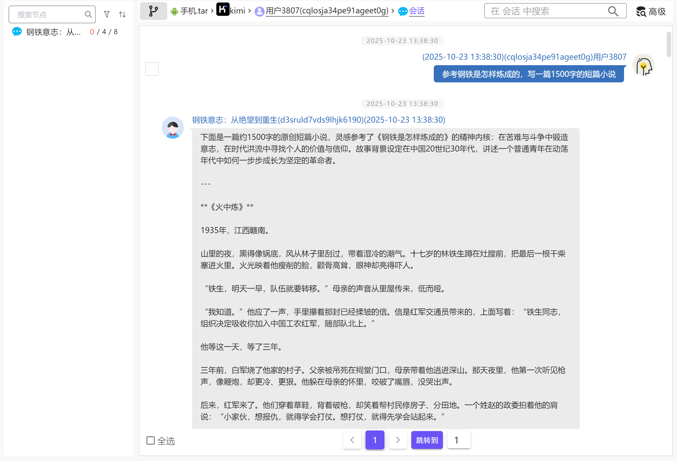Select page 1 pagination button
677x461 pixels.
375,440
